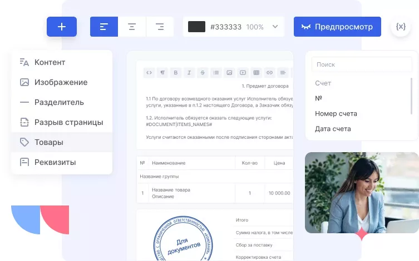Click the Поиск search field
Viewport: 419px width, 261px height.
361,64
